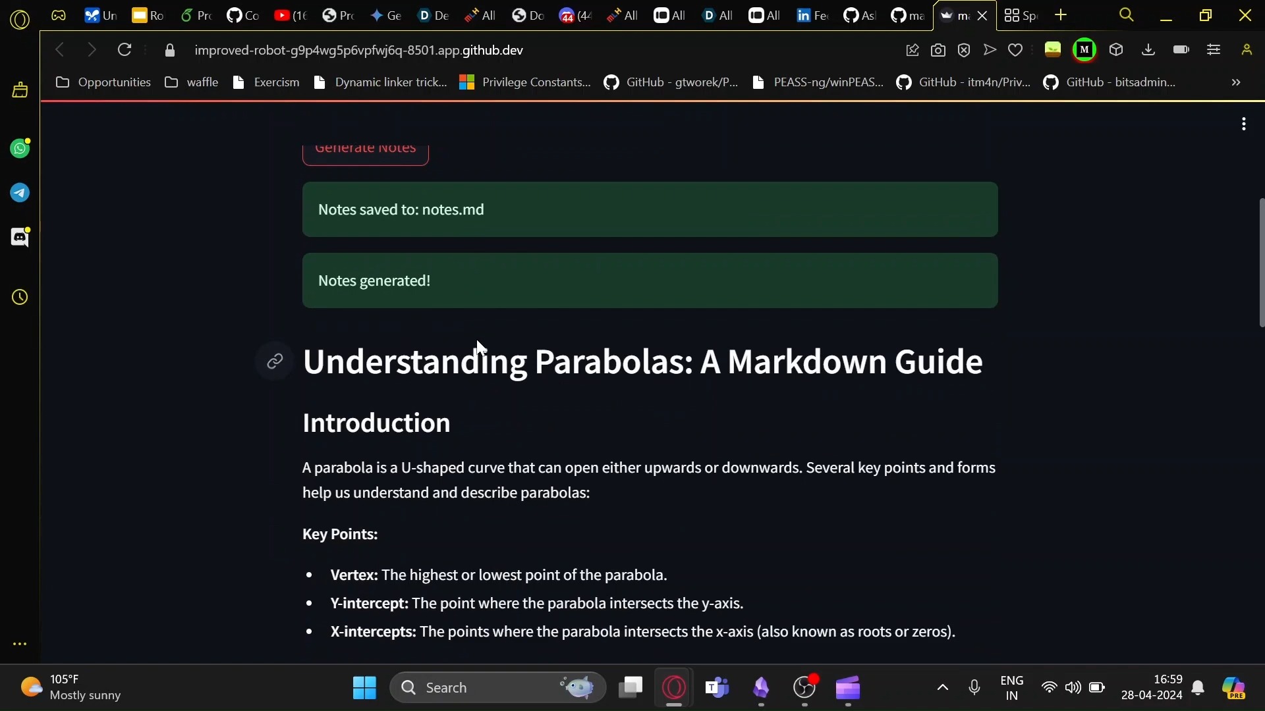Open Discord sidebar panel
1265x711 pixels.
pyautogui.click(x=20, y=237)
